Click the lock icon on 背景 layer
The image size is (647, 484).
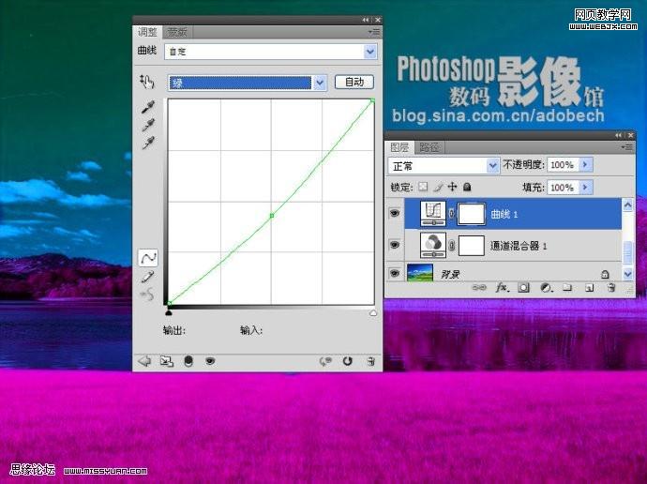pos(605,274)
